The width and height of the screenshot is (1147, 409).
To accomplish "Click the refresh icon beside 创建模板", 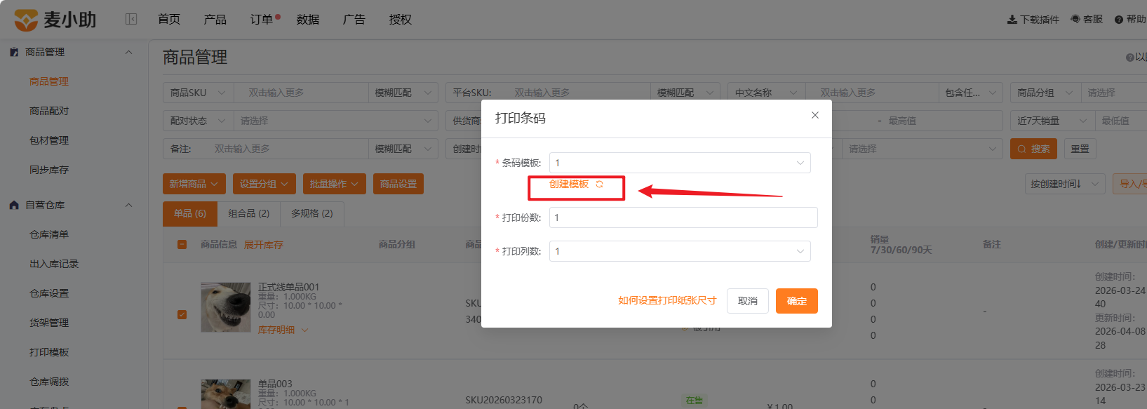I will pyautogui.click(x=600, y=185).
